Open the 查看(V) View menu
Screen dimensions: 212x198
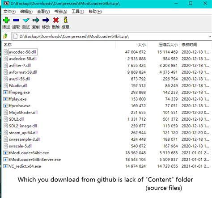pyautogui.click(x=43, y=12)
